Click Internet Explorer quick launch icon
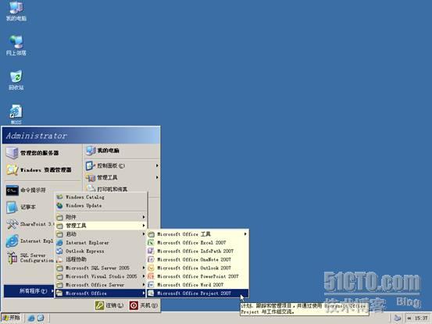The height and width of the screenshot is (324, 432). coord(31,319)
